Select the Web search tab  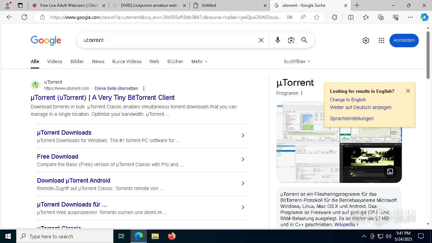pyautogui.click(x=154, y=61)
